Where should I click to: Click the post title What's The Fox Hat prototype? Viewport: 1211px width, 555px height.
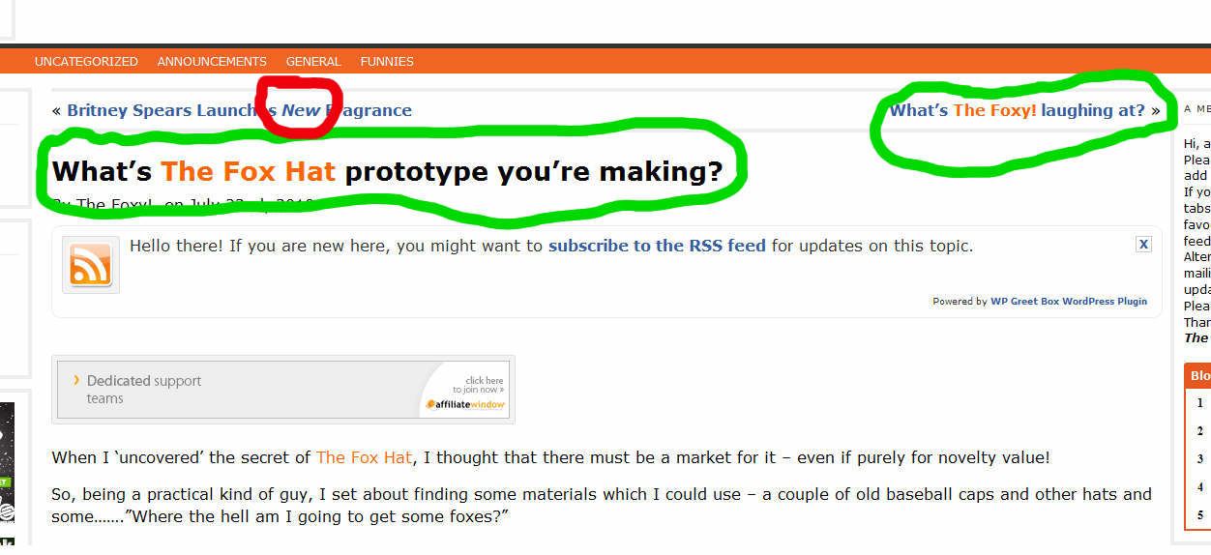tap(388, 171)
